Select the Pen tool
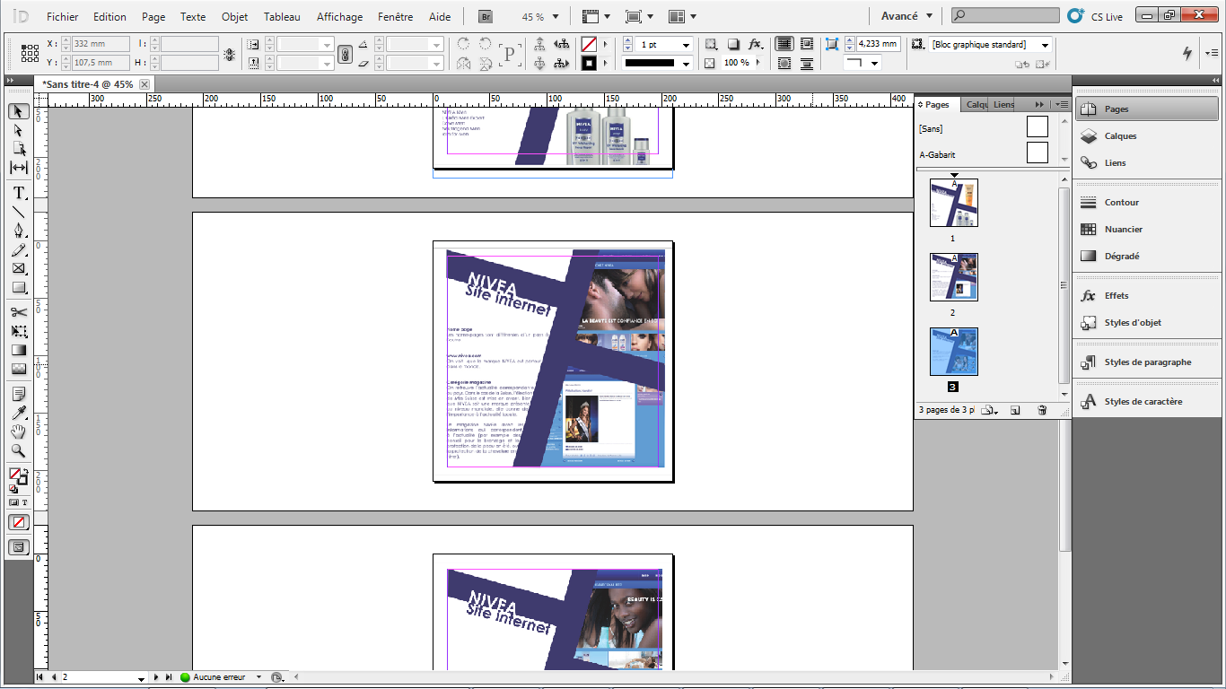Screen dimensions: 1226x689 coord(19,231)
